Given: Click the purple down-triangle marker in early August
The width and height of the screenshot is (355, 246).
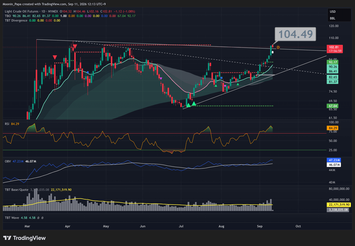Looking at the screenshot, I should pos(225,86).
